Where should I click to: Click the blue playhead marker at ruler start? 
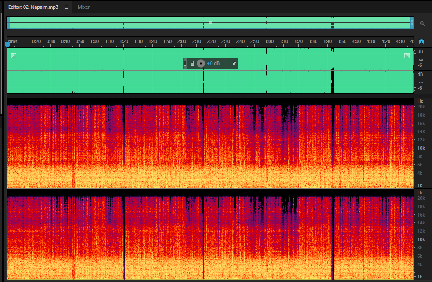(7, 44)
